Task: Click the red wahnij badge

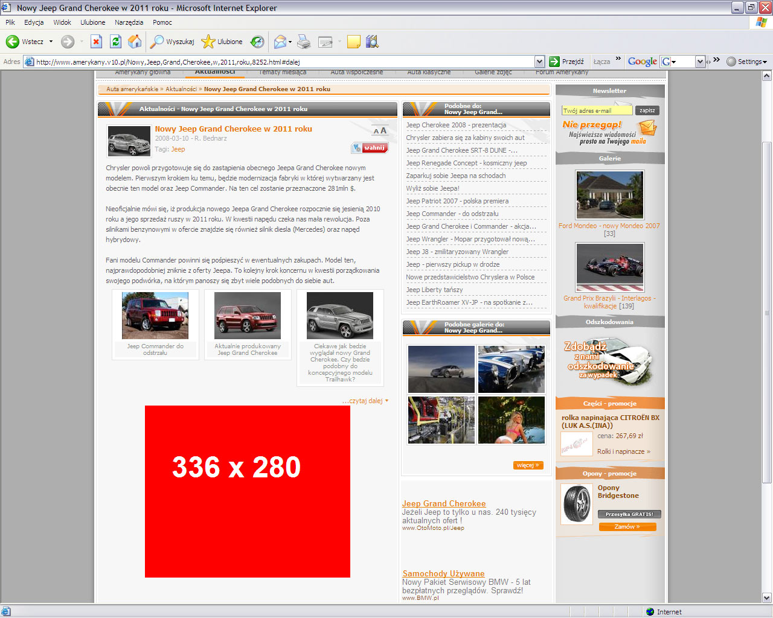Action: [370, 148]
